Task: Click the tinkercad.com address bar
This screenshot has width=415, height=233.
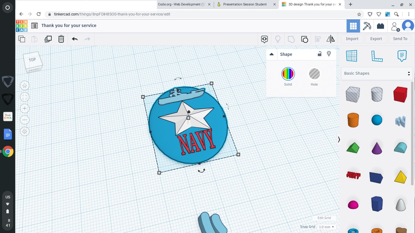Action: tap(201, 14)
